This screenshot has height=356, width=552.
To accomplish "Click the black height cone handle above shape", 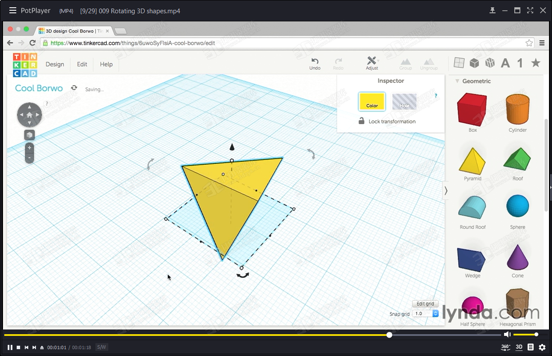I will tap(232, 147).
